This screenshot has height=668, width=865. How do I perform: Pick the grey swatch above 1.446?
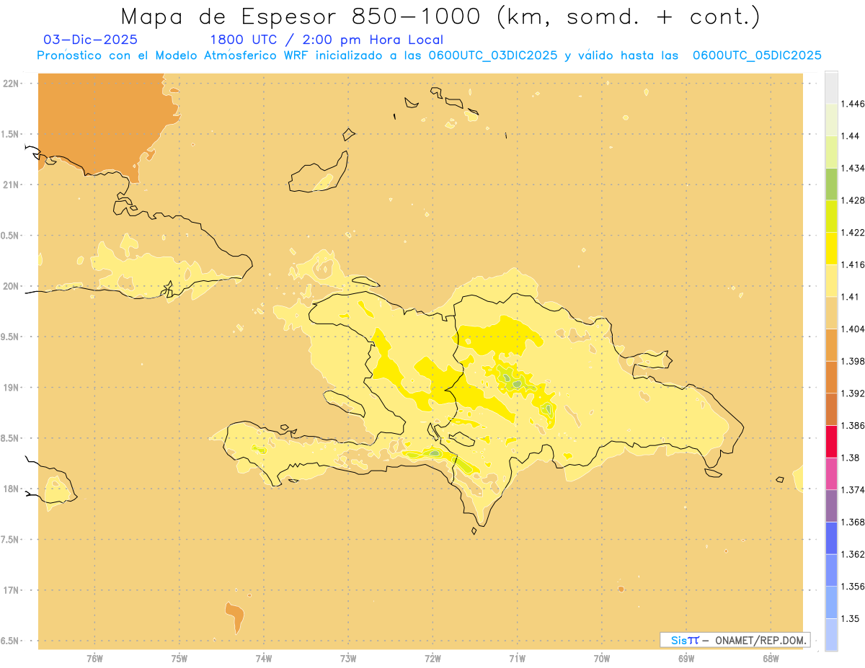click(831, 87)
